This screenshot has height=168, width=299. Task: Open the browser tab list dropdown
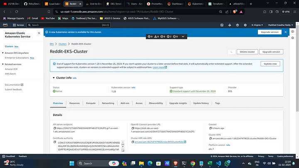[268, 3]
